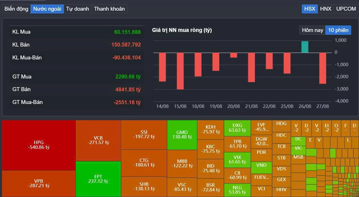Open the Thanh khoản tab
This screenshot has width=359, height=197.
coord(109,9)
